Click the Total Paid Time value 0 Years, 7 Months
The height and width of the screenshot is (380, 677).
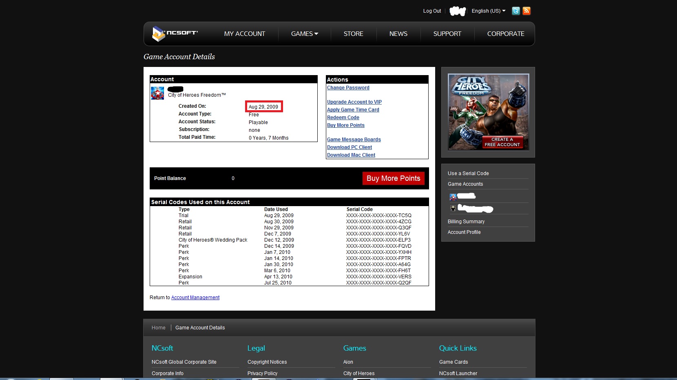tap(268, 138)
